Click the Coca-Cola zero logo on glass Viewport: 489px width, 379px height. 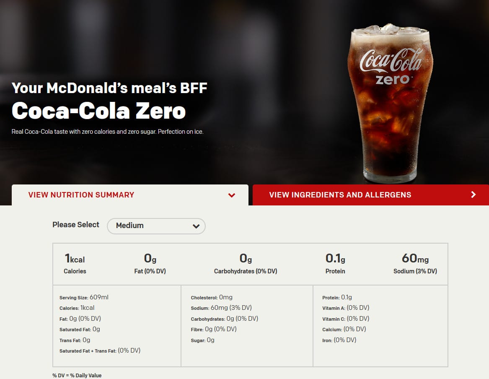point(391,66)
